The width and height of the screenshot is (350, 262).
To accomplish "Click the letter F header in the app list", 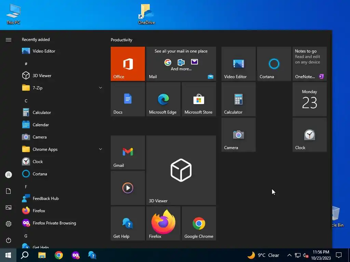I will (26, 187).
